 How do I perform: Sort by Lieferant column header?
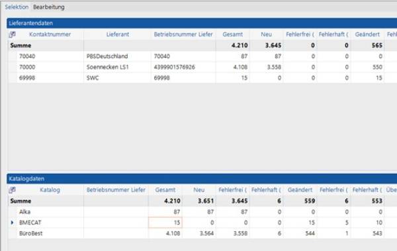(x=118, y=34)
